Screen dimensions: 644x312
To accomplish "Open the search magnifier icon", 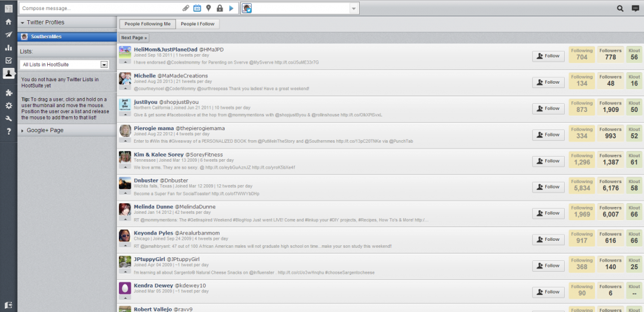I will [620, 8].
